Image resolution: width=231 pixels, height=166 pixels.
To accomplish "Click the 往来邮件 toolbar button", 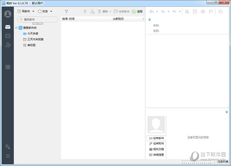I will (x=122, y=11).
